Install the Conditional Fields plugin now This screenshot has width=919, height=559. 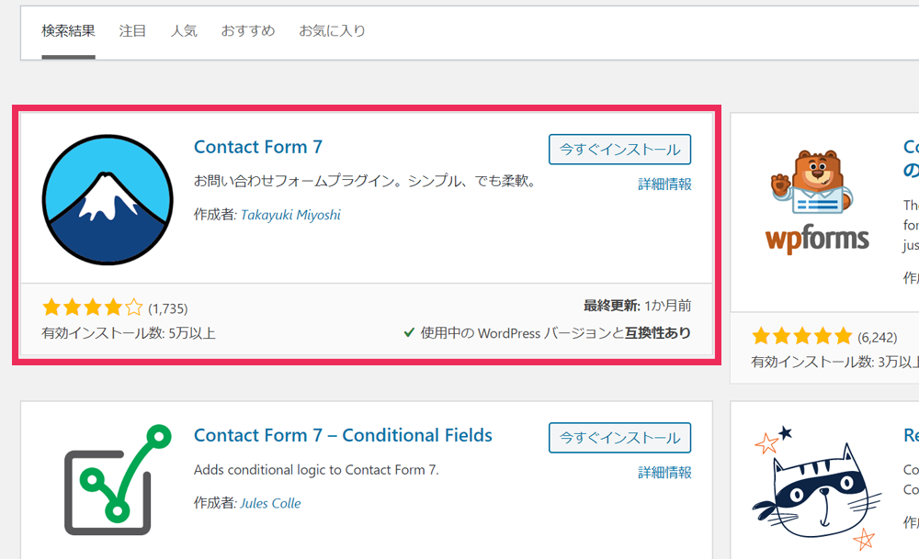point(619,438)
